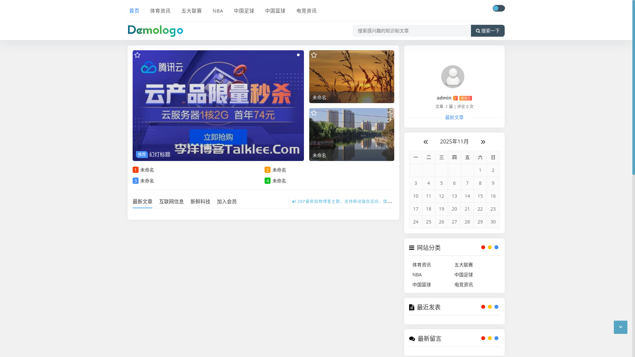The height and width of the screenshot is (357, 635).
Task: Open the 中国篮球 nav item
Action: (x=275, y=11)
